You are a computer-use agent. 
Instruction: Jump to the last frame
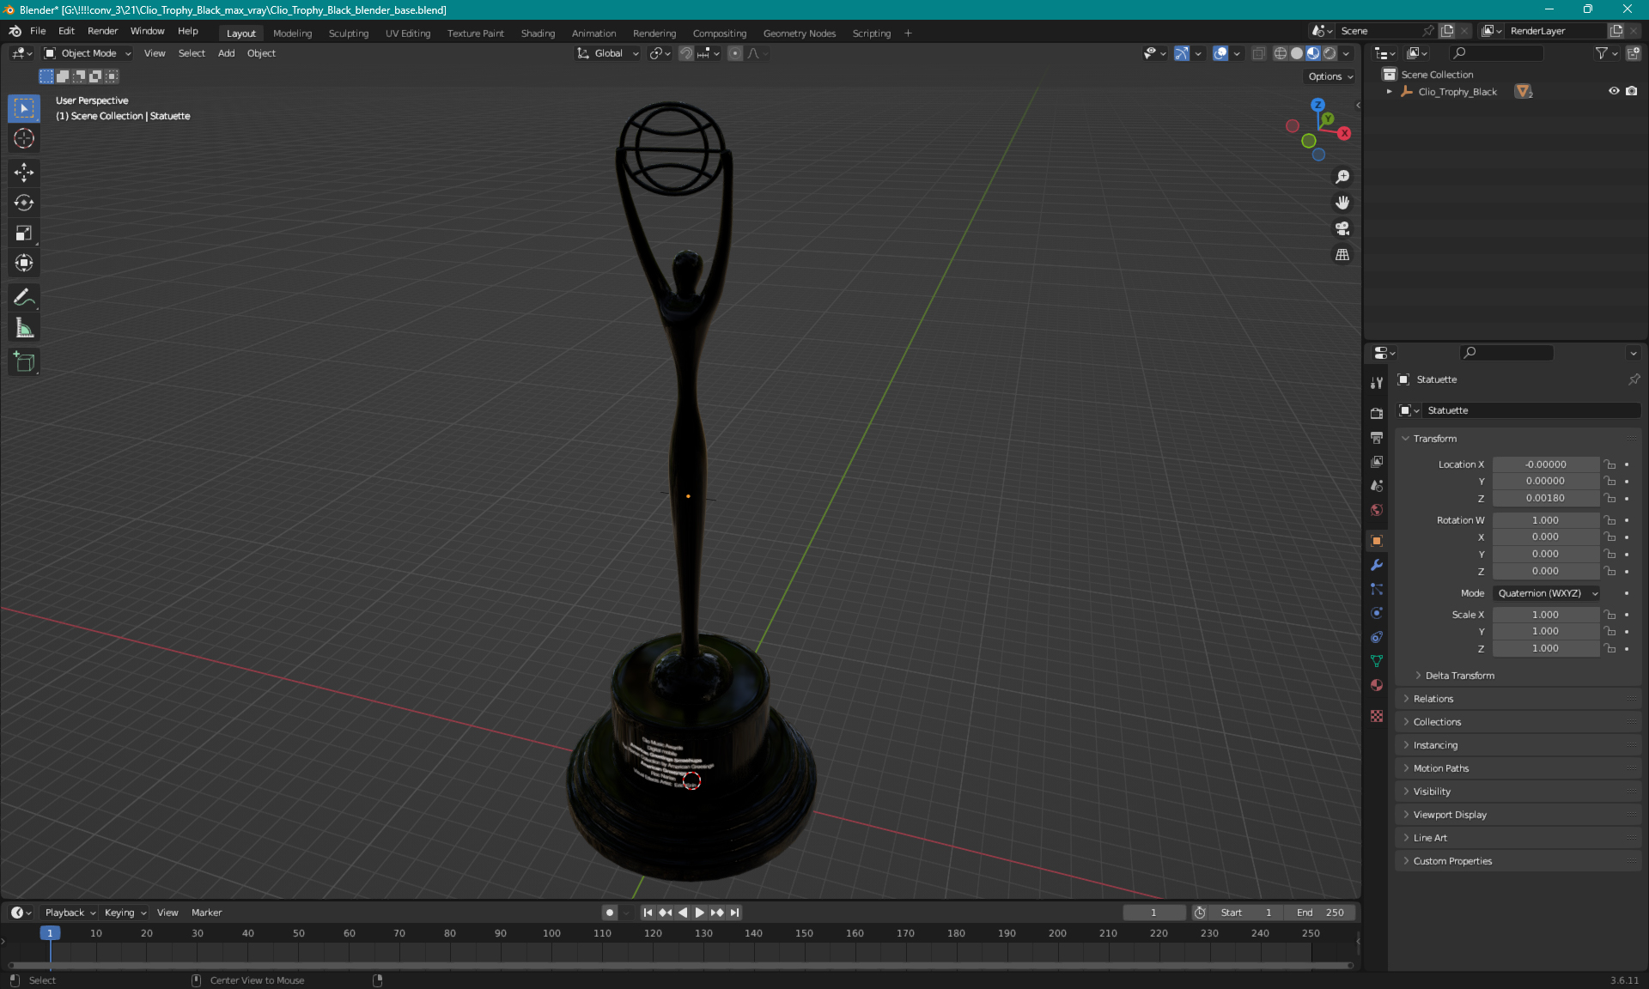(734, 913)
